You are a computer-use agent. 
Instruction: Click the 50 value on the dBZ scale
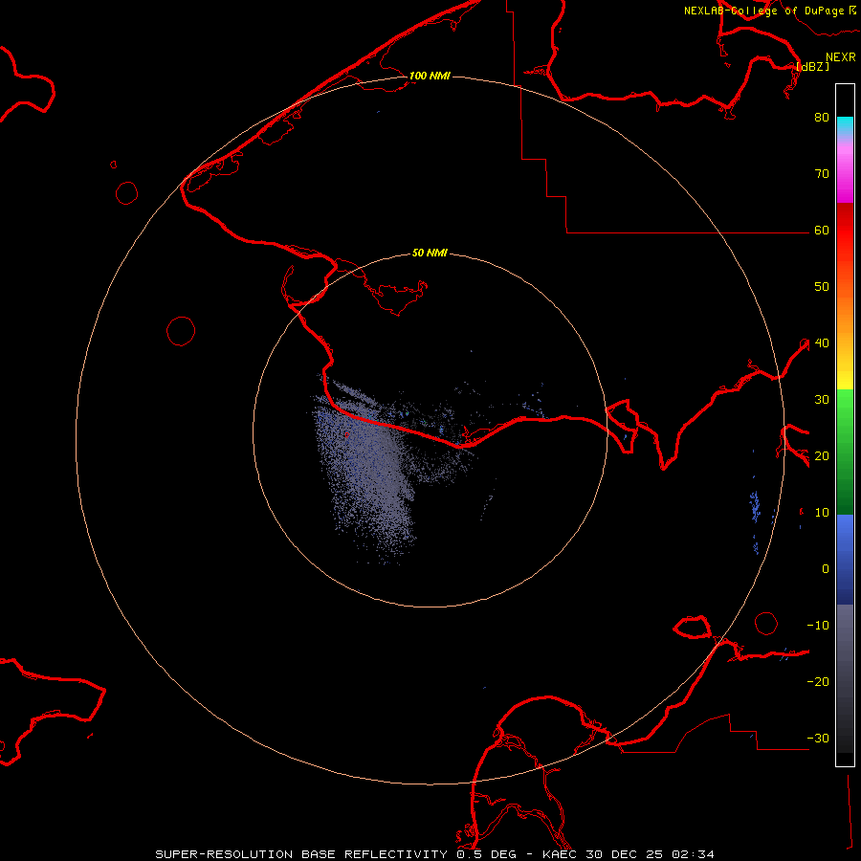pos(822,287)
